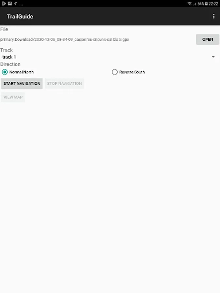Image resolution: width=220 pixels, height=293 pixels.
Task: Tap the more-notifications ellipsis in status bar
Action: [x=21, y=5]
